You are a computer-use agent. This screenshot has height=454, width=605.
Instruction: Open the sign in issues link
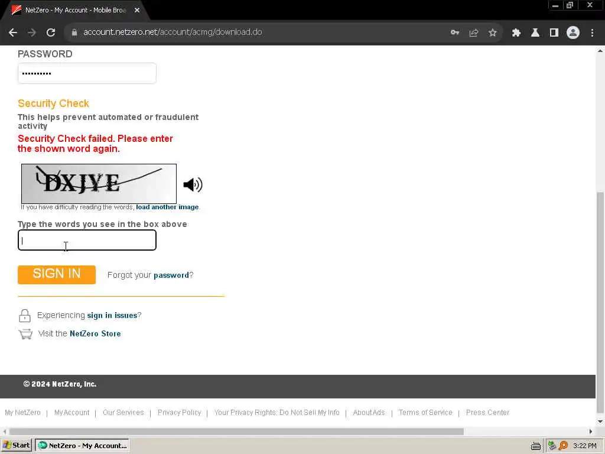pos(112,316)
